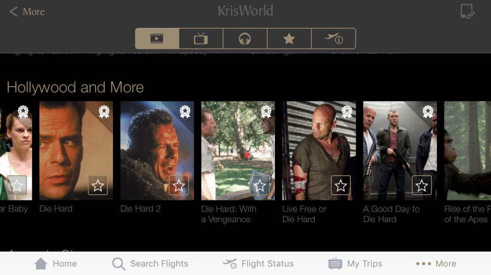Open Rise of the Planet of the Apes poster
Viewport: 491px width, 275px height.
(467, 151)
